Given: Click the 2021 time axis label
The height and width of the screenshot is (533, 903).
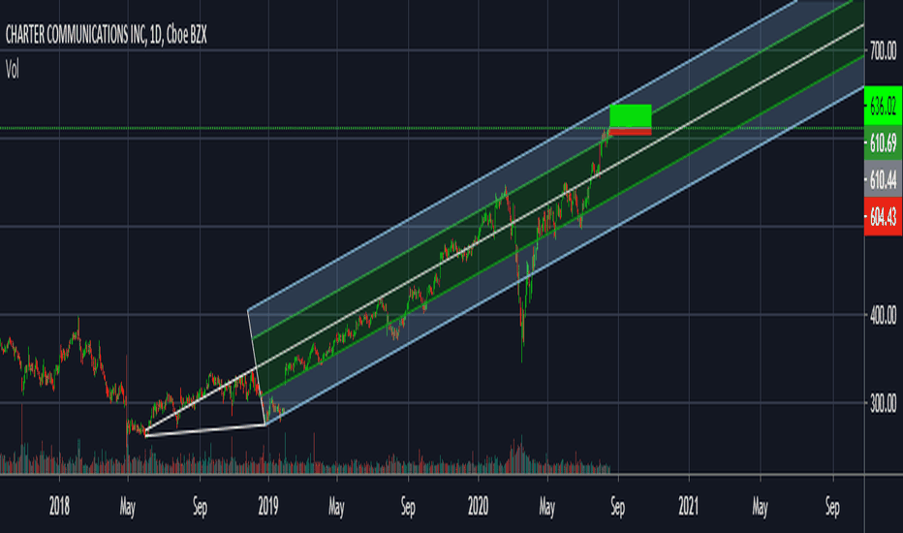Looking at the screenshot, I should pos(689,507).
